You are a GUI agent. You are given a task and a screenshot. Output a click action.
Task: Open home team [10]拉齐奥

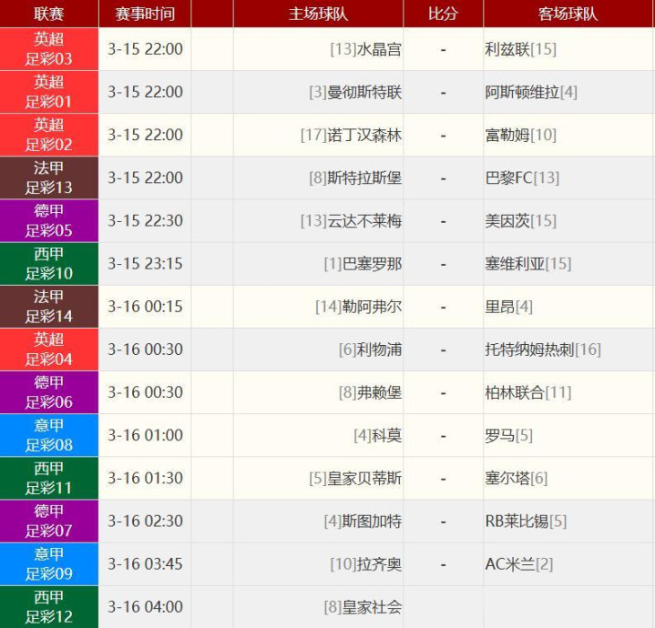point(365,564)
